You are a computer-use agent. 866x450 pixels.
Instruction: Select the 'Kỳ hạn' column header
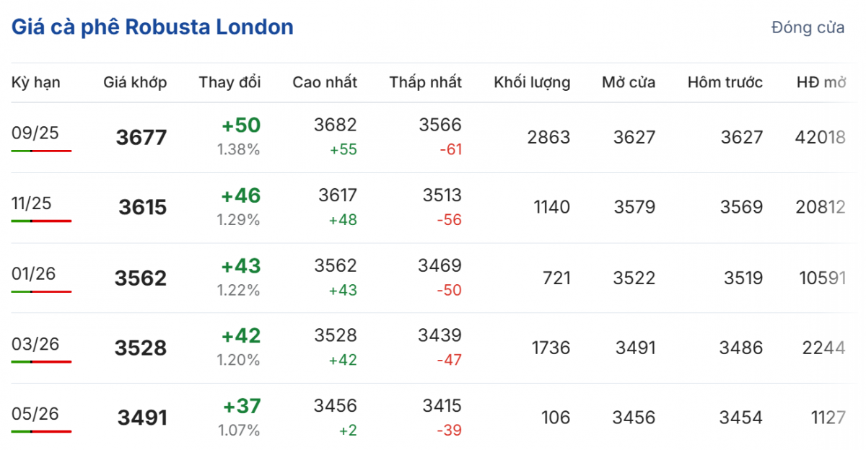[x=36, y=82]
